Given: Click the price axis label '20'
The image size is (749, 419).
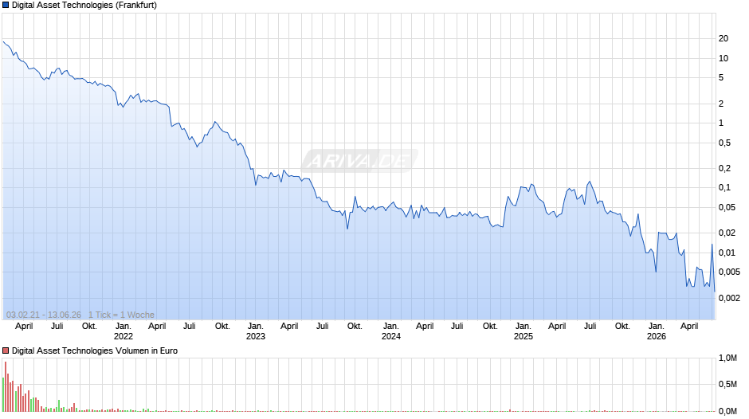Looking at the screenshot, I should (724, 39).
